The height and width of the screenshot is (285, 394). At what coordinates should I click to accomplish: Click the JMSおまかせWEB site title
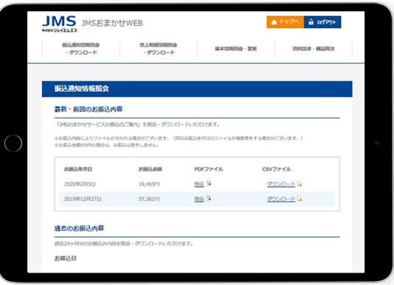112,23
